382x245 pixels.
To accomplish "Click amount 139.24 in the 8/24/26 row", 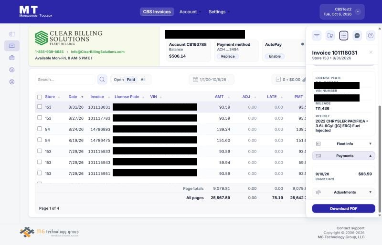I will tap(223, 129).
